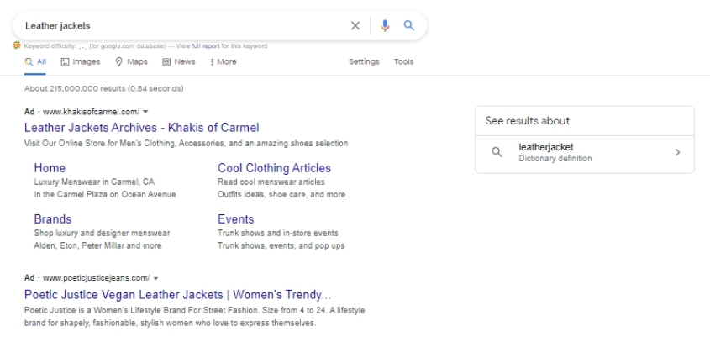Open the Home sitelink
The height and width of the screenshot is (342, 710).
point(50,168)
